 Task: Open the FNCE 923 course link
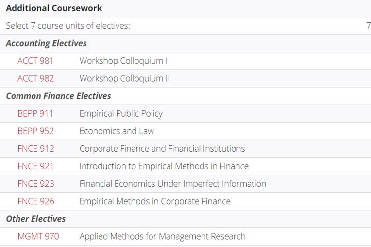pyautogui.click(x=36, y=183)
